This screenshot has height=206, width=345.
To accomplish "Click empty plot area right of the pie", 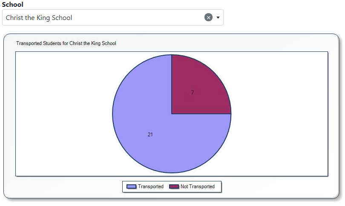I will pyautogui.click(x=281, y=115).
